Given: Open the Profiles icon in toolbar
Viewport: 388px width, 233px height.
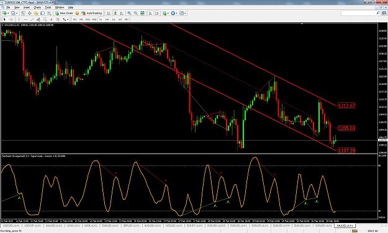Looking at the screenshot, I should (13, 13).
